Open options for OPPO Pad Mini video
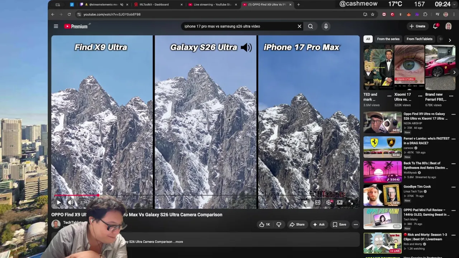Image resolution: width=459 pixels, height=258 pixels. click(x=453, y=210)
